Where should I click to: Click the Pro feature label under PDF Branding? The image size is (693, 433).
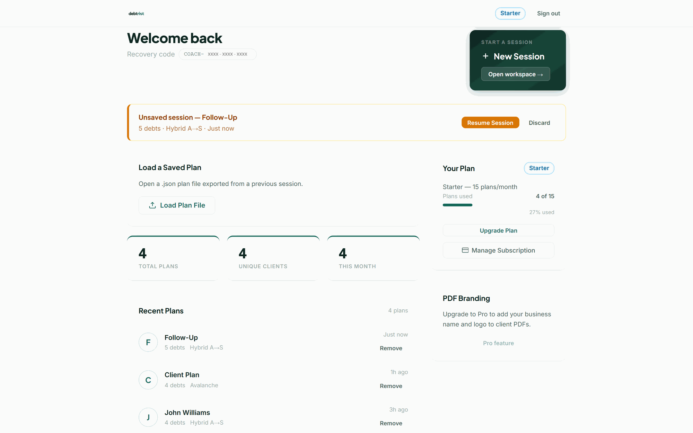(x=498, y=343)
